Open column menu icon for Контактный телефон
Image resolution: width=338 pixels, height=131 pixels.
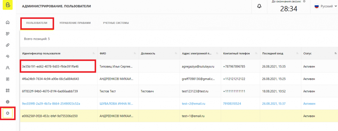(x=256, y=53)
